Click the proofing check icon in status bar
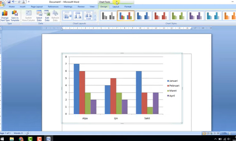Screen dimensions: 236x141 [27, 133]
